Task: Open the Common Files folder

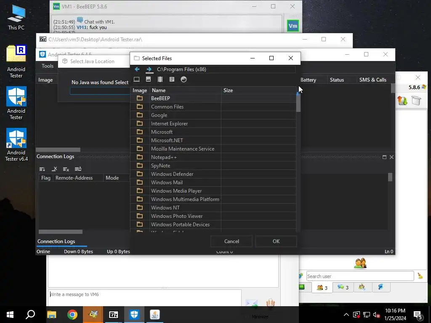Action: pyautogui.click(x=213, y=106)
